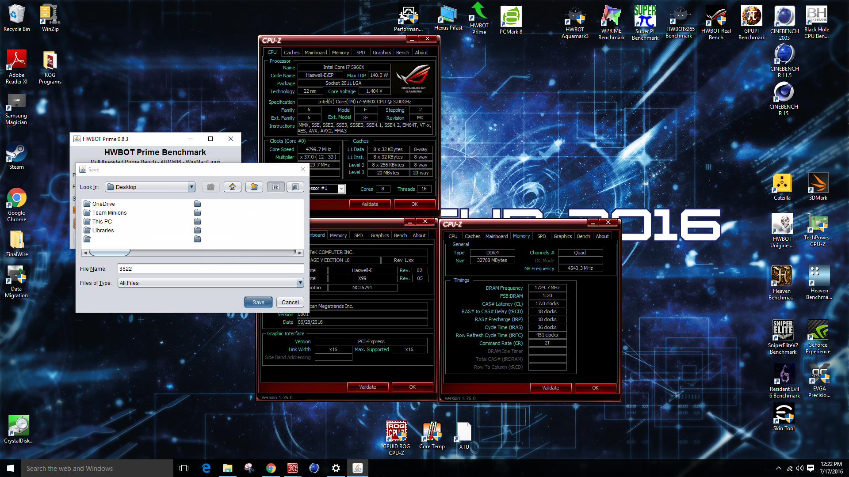Open Action Center notifications icon
The image size is (849, 477).
pos(811,468)
